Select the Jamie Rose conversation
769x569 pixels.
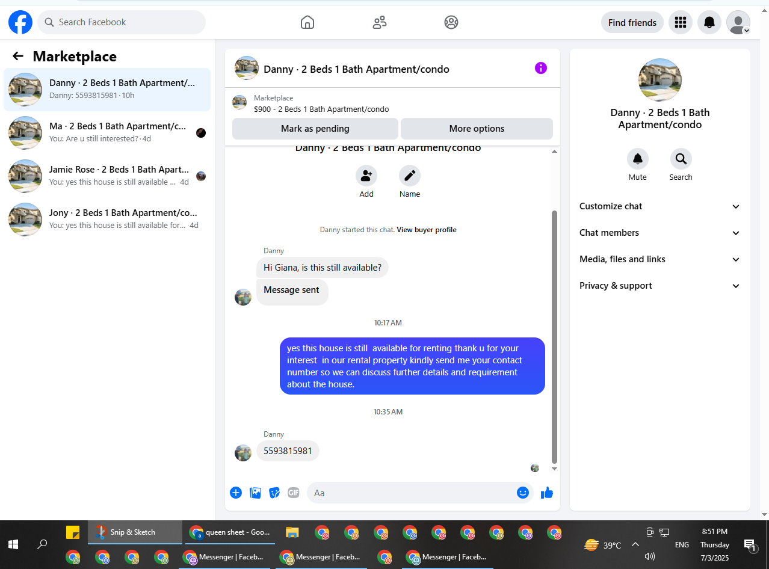pyautogui.click(x=107, y=176)
